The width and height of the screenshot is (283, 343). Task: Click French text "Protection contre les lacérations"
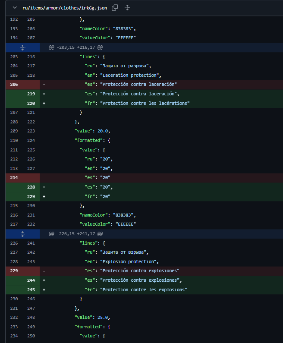[145, 103]
